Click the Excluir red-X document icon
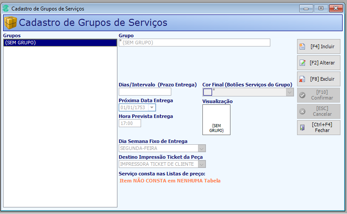 (x=302, y=79)
